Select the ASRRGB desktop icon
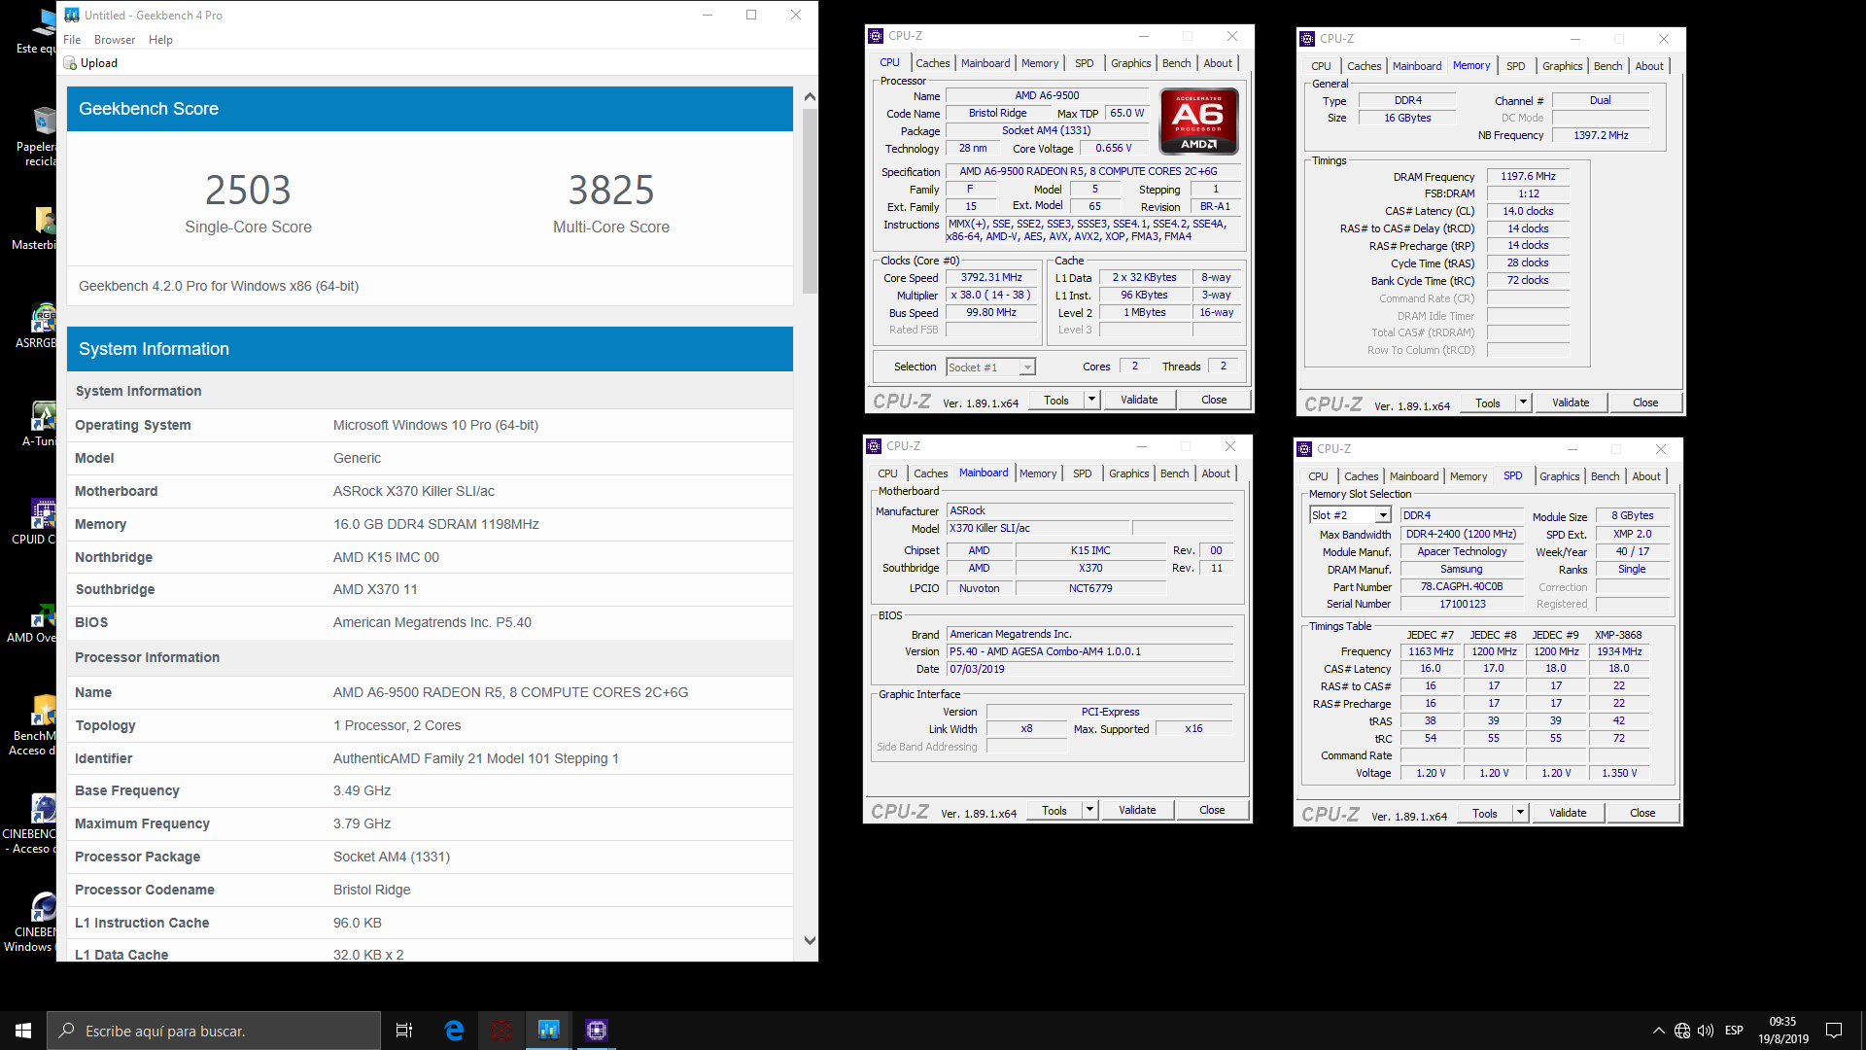The width and height of the screenshot is (1866, 1050). click(37, 326)
